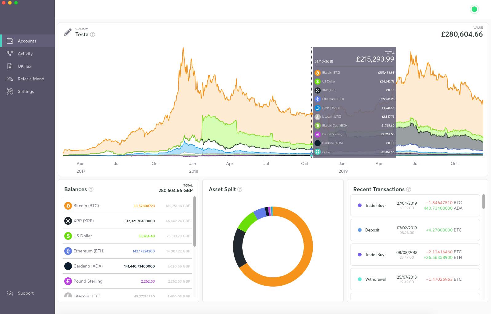Go to the Activity page
The height and width of the screenshot is (314, 491).
pyautogui.click(x=27, y=54)
